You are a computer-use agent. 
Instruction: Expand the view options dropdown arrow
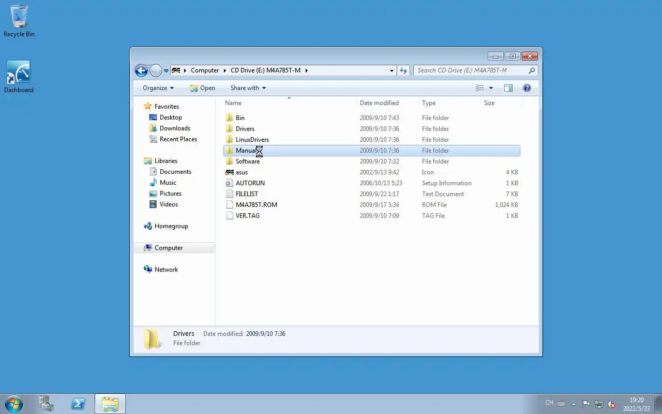[491, 88]
